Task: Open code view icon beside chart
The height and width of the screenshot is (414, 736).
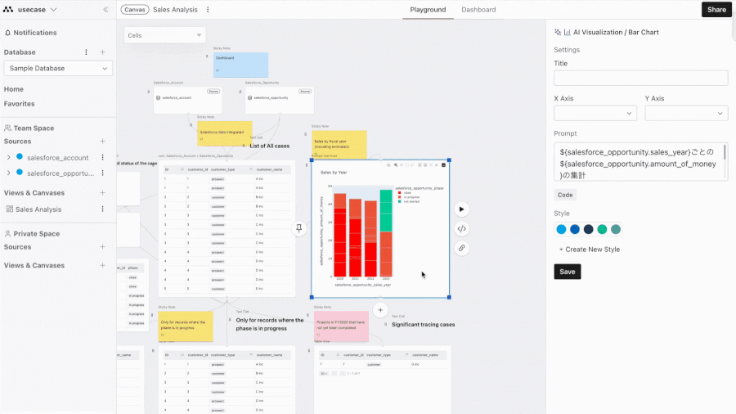Action: (461, 228)
